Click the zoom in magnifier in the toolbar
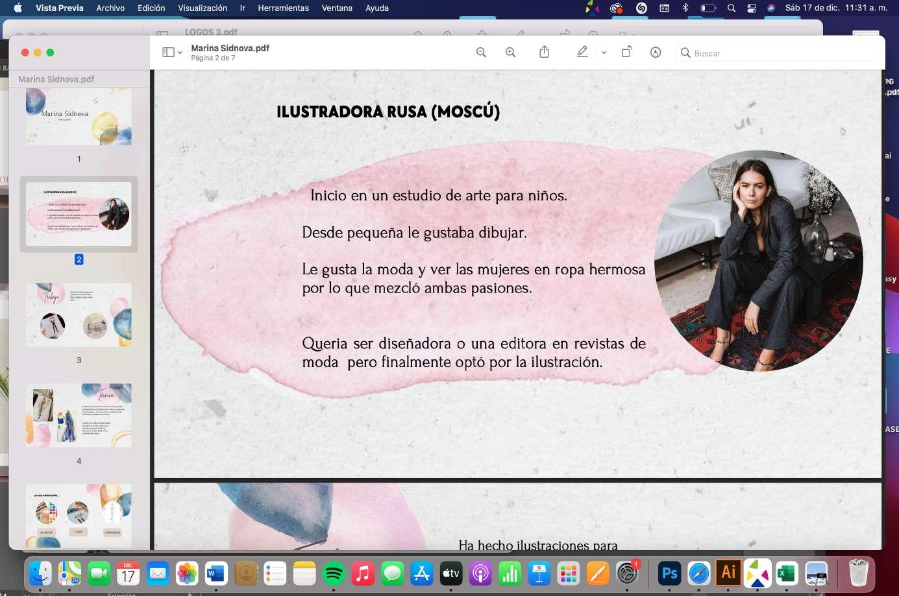This screenshot has height=596, width=899. (511, 53)
